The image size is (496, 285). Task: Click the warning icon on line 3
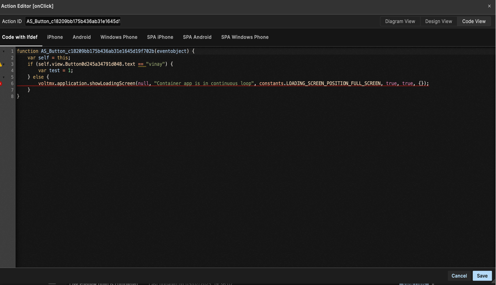click(1, 64)
